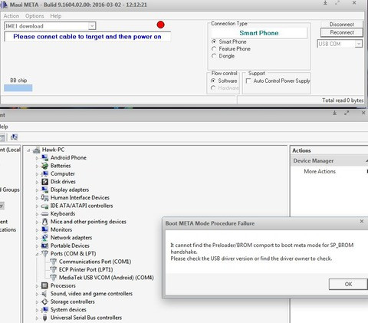
Task: Click the Universal Serial Bus controllers icon
Action: [45, 318]
